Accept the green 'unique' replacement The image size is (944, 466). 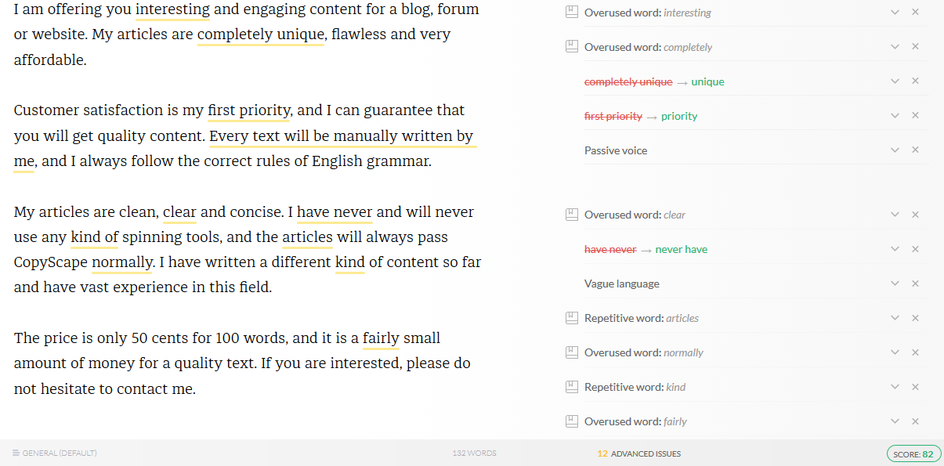click(707, 81)
